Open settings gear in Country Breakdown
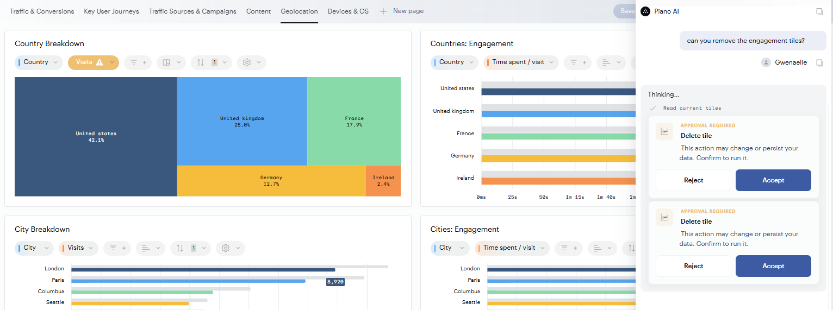833x310 pixels. (x=252, y=62)
